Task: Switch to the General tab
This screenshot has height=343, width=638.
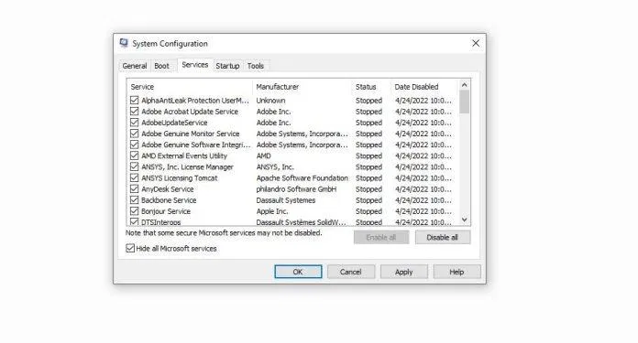Action: coord(135,66)
